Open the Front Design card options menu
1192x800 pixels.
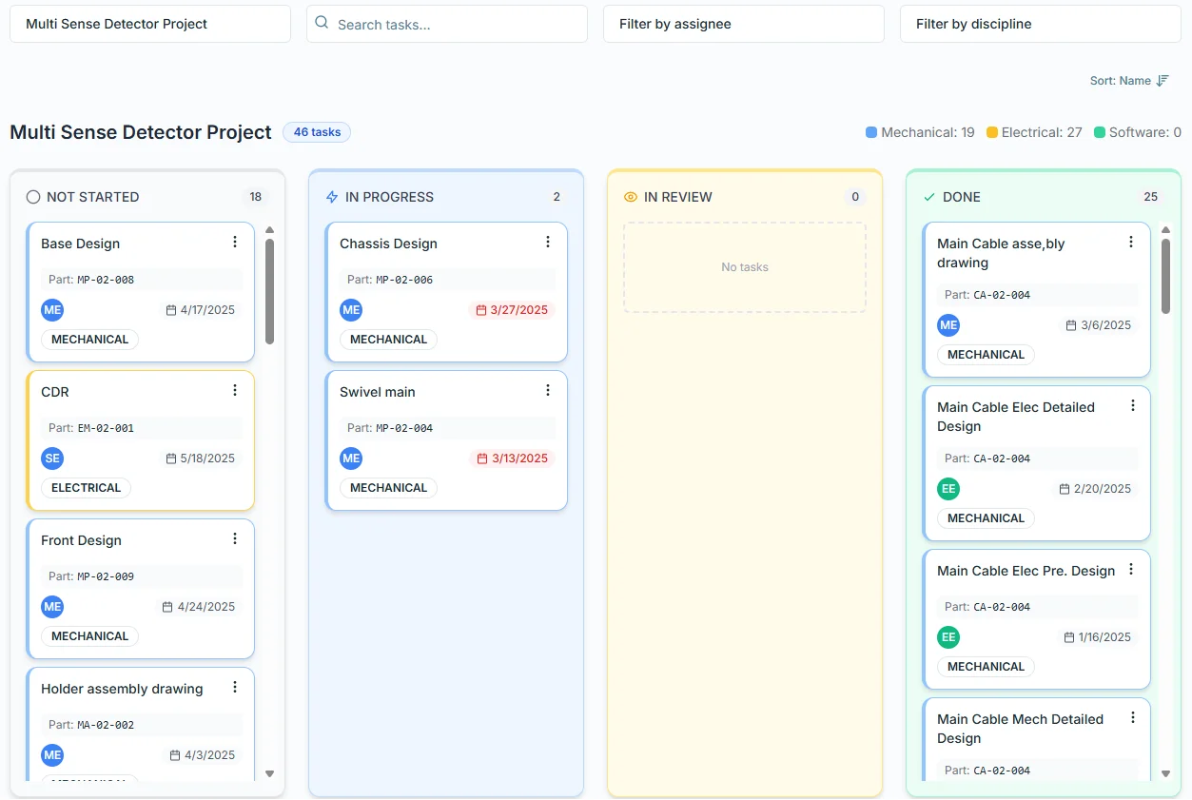pyautogui.click(x=235, y=538)
